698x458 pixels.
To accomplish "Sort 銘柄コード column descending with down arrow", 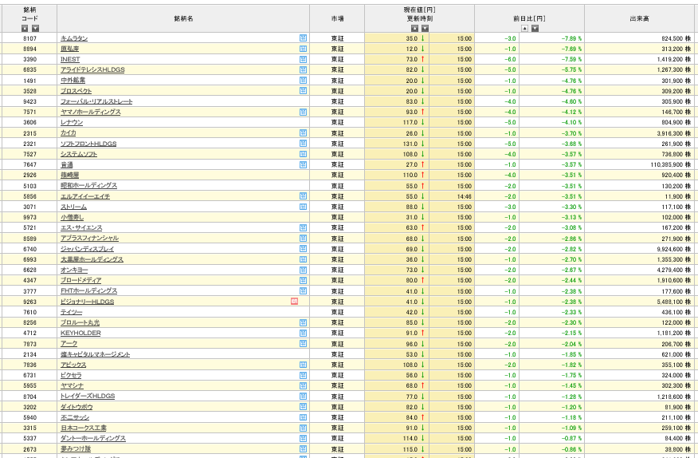I will [36, 28].
